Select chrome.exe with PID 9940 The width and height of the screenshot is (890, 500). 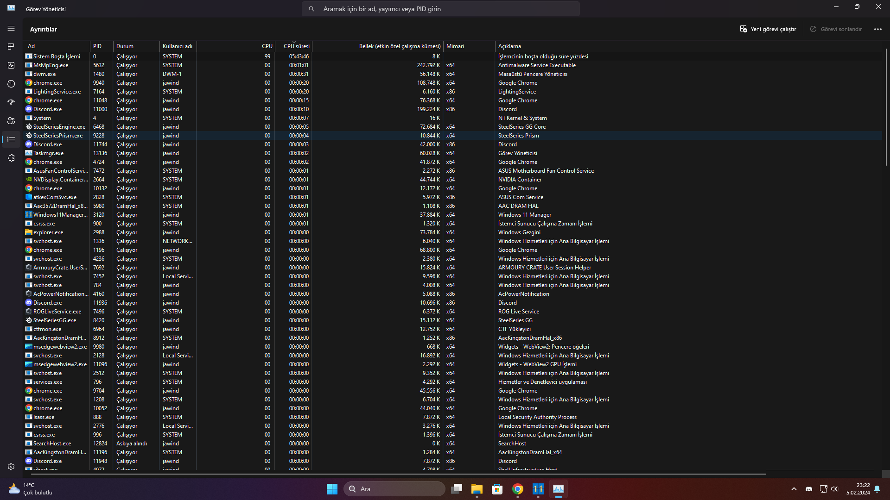click(x=452, y=83)
